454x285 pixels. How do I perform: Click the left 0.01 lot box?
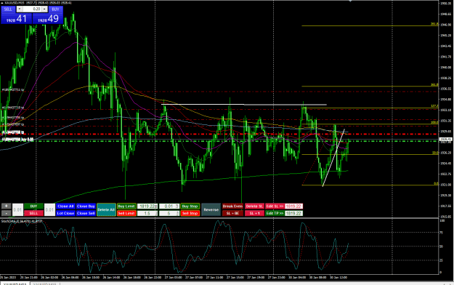(17, 209)
